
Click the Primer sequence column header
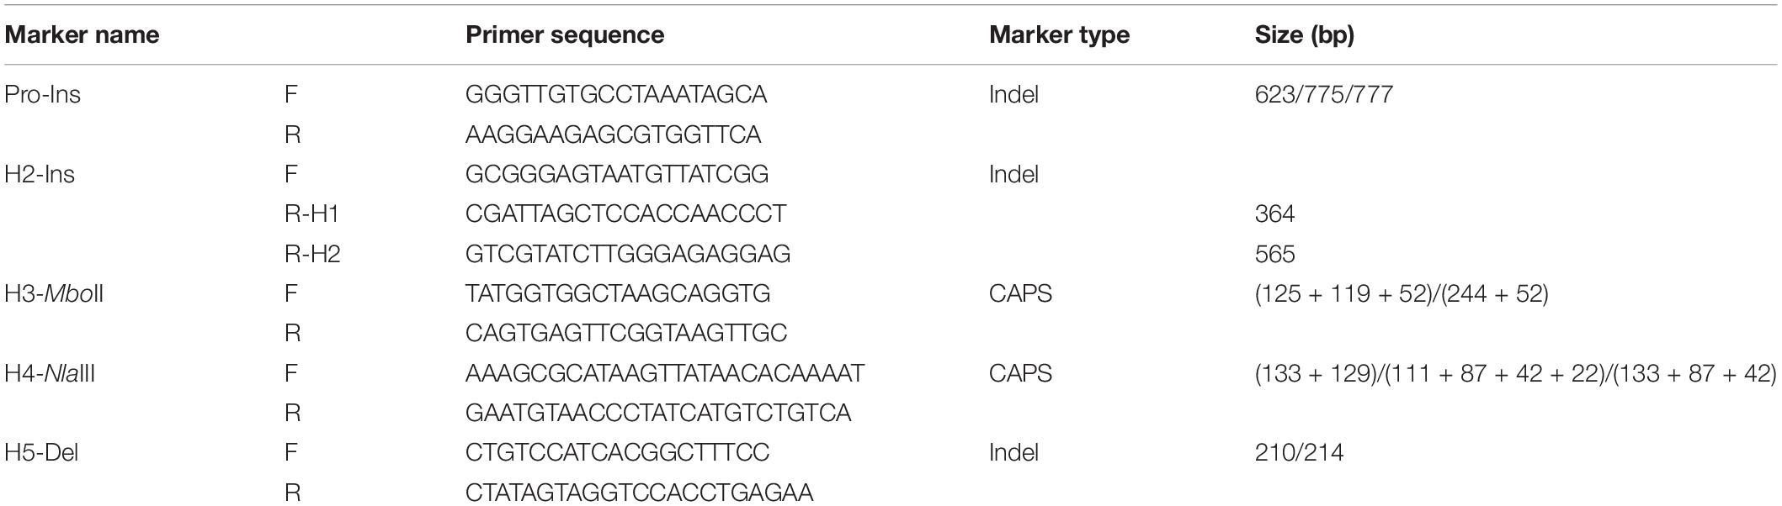[565, 35]
